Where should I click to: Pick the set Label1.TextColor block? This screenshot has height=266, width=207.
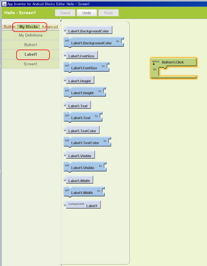(x=87, y=142)
